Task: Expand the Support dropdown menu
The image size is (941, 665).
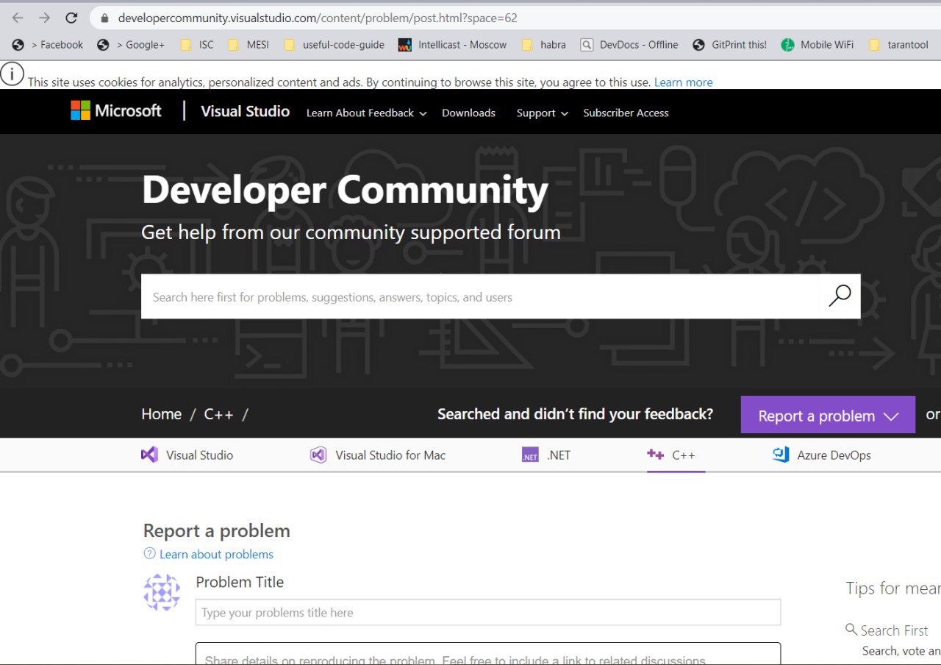Action: (x=543, y=113)
